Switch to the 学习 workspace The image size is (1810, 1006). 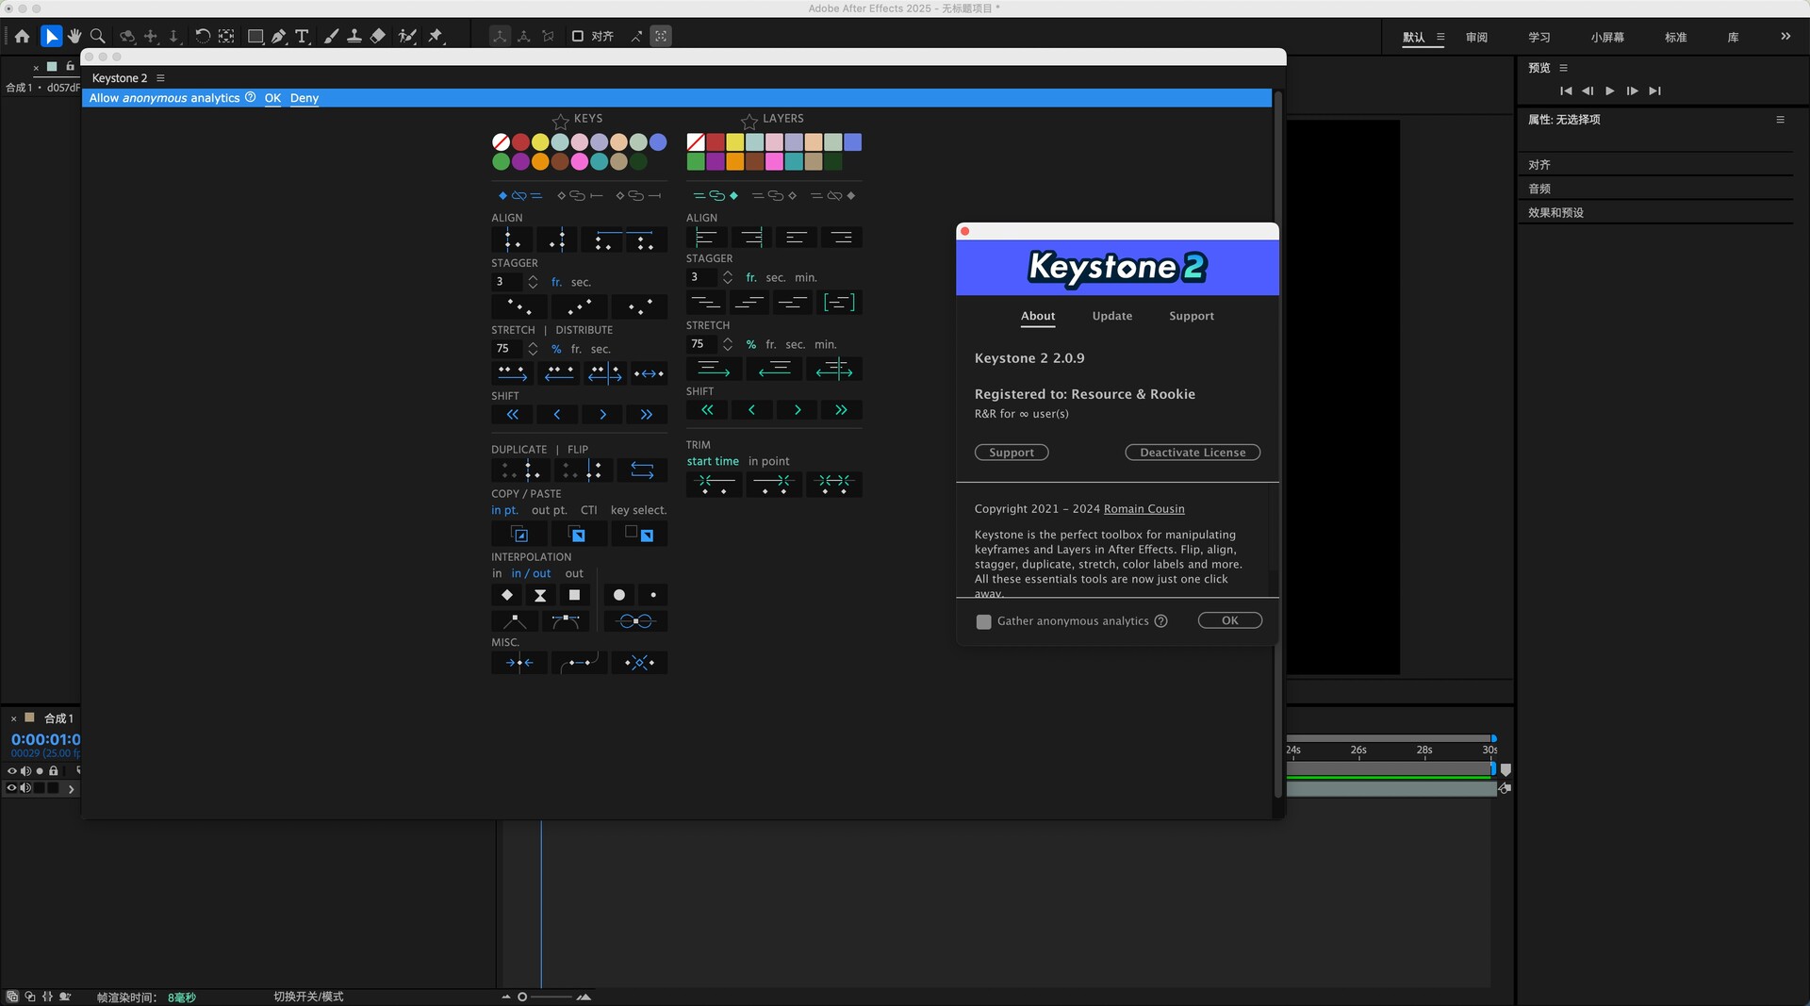click(1539, 38)
